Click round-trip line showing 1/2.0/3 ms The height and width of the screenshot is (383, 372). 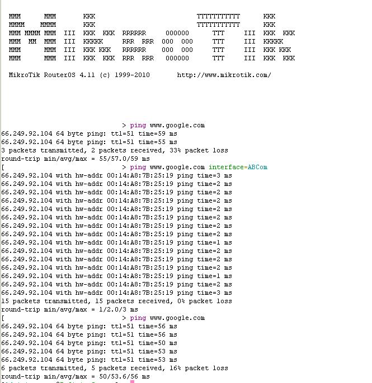point(69,309)
